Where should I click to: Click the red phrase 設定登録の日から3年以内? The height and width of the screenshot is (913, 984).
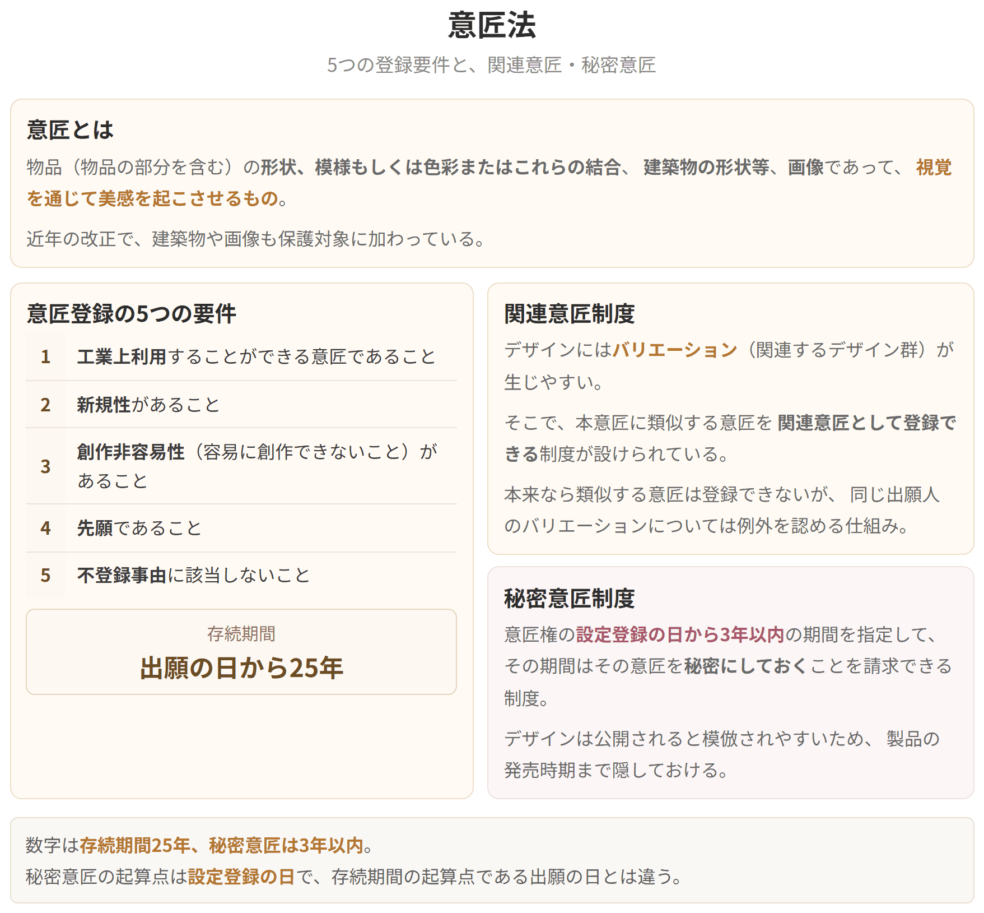(x=680, y=634)
